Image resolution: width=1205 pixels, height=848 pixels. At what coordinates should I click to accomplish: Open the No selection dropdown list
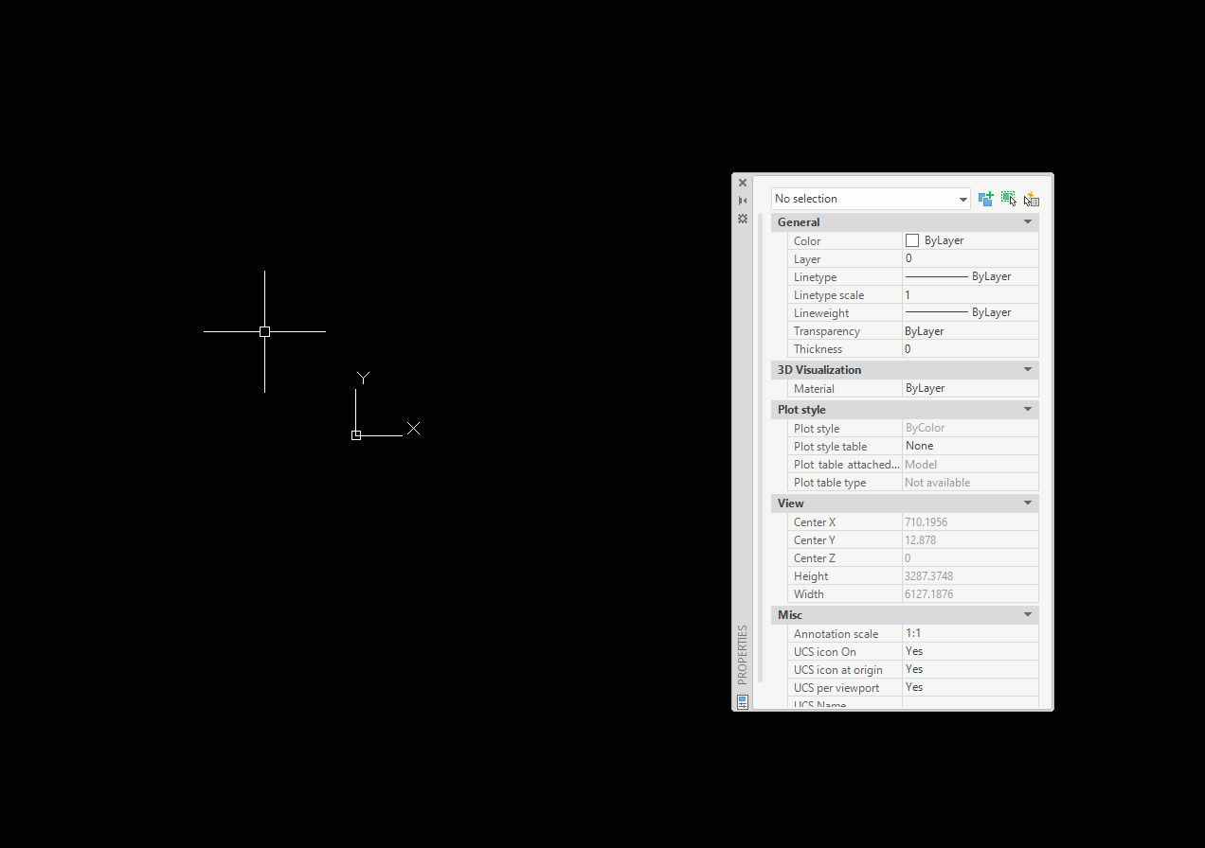963,199
